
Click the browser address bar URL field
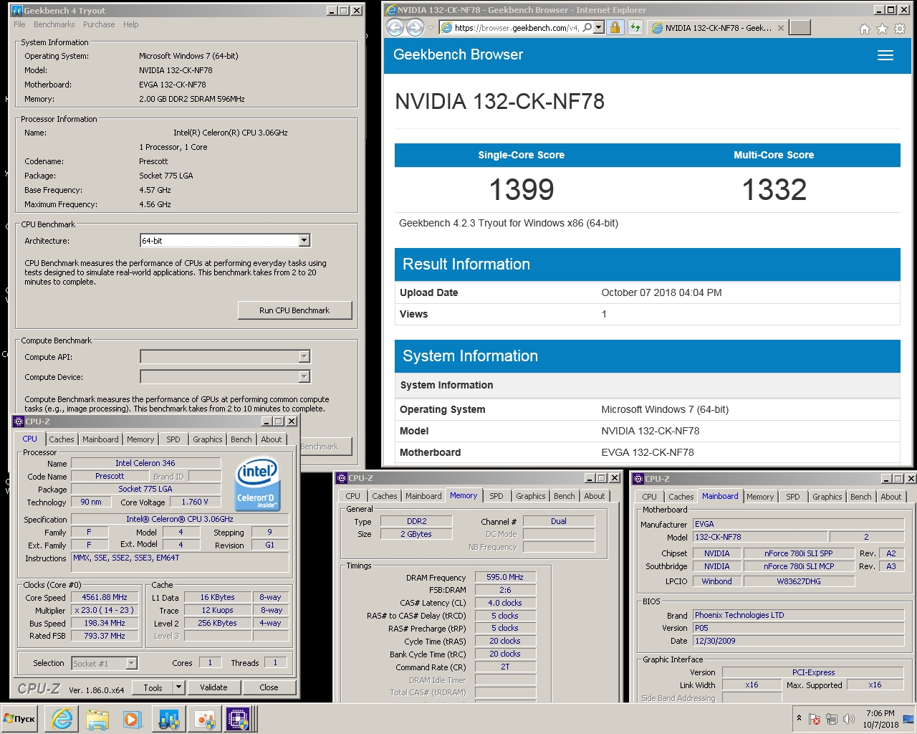pyautogui.click(x=516, y=28)
